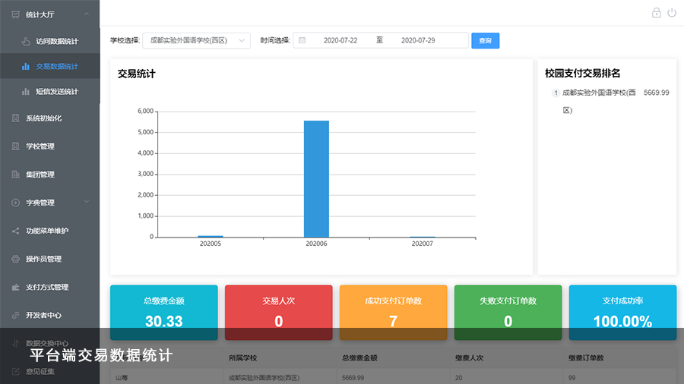Click end date 2020-07-29 field

(418, 40)
